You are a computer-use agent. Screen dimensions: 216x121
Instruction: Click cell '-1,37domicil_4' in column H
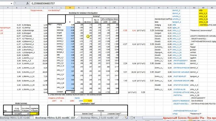tap(28, 44)
